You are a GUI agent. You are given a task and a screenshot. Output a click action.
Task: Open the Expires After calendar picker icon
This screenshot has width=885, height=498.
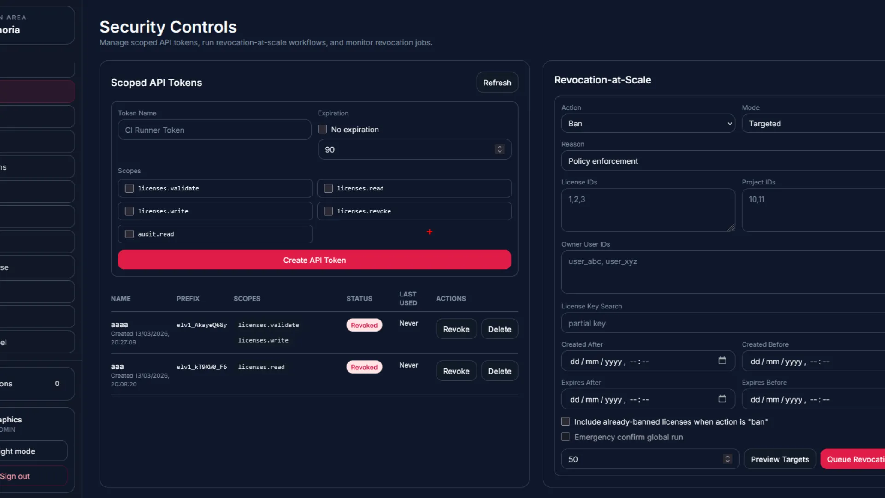click(722, 399)
